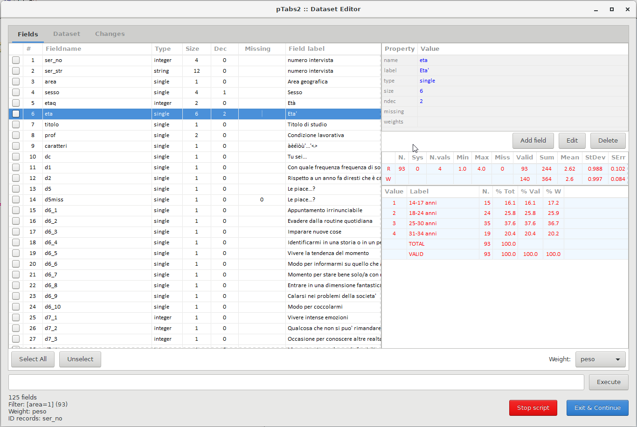Select the field row 'd6_7'
Viewport: 637px width, 427px height.
click(195, 275)
